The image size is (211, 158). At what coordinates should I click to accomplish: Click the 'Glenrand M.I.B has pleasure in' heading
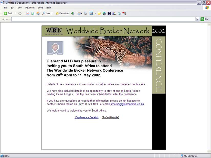[x=73, y=61]
